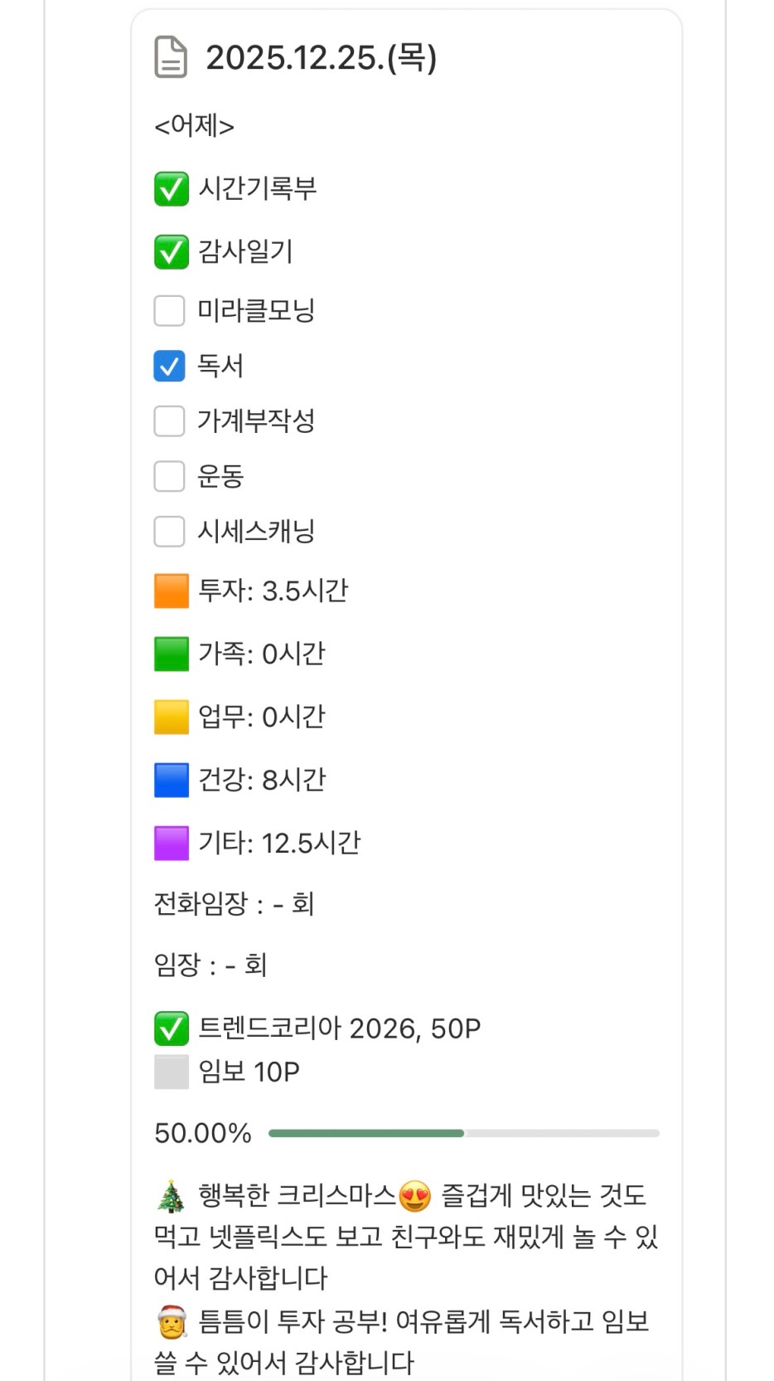Enable the 시세스캐닝 checkbox
Screen dimensions: 774x1381
tap(169, 531)
